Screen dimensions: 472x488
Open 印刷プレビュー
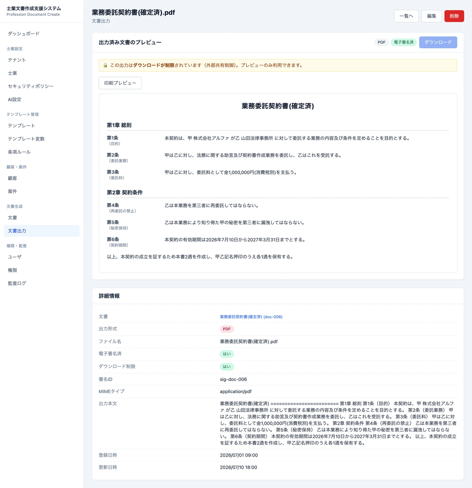click(x=120, y=83)
